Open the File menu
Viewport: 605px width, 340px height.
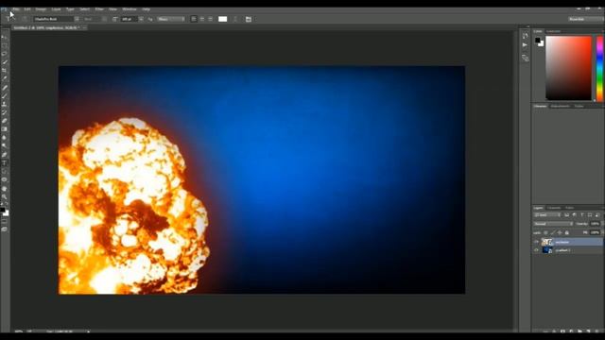[x=16, y=8]
